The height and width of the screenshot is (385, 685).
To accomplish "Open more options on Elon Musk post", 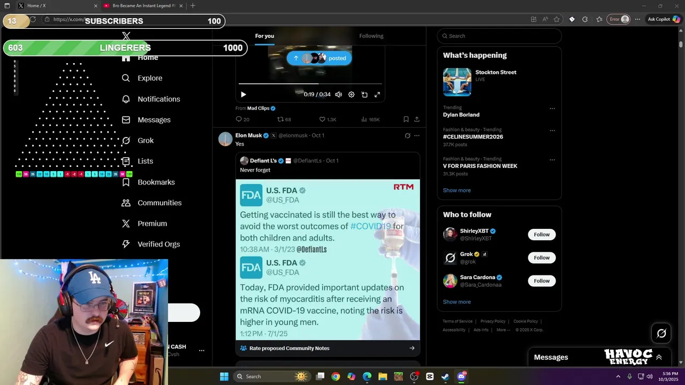I will coord(416,136).
